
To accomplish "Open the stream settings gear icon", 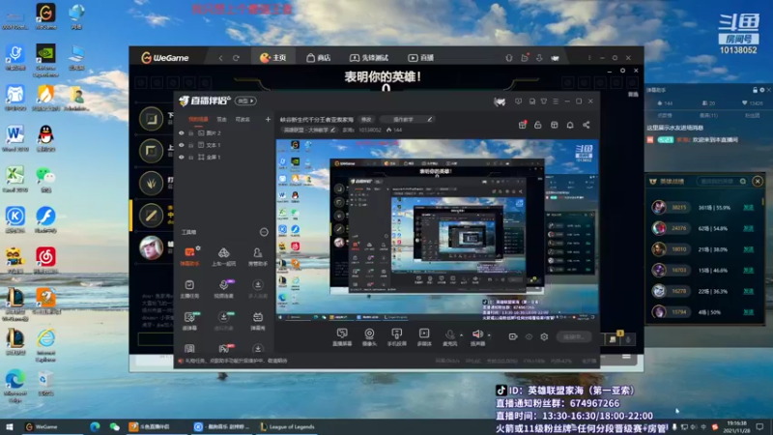I will pos(544,336).
